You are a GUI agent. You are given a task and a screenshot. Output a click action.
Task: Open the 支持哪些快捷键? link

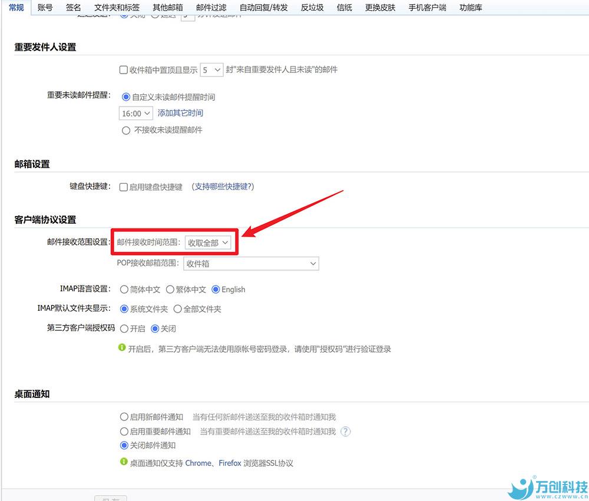[x=224, y=187]
